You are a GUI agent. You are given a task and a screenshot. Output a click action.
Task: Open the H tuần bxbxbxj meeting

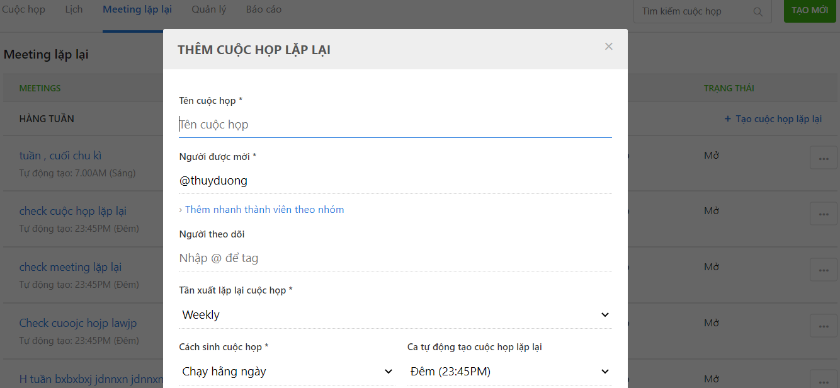[x=91, y=379]
